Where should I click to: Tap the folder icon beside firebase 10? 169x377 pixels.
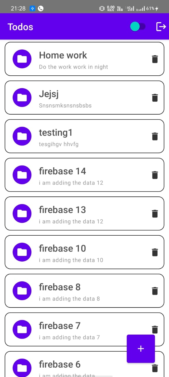[x=22, y=252]
